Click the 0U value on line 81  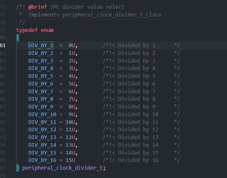(x=72, y=45)
